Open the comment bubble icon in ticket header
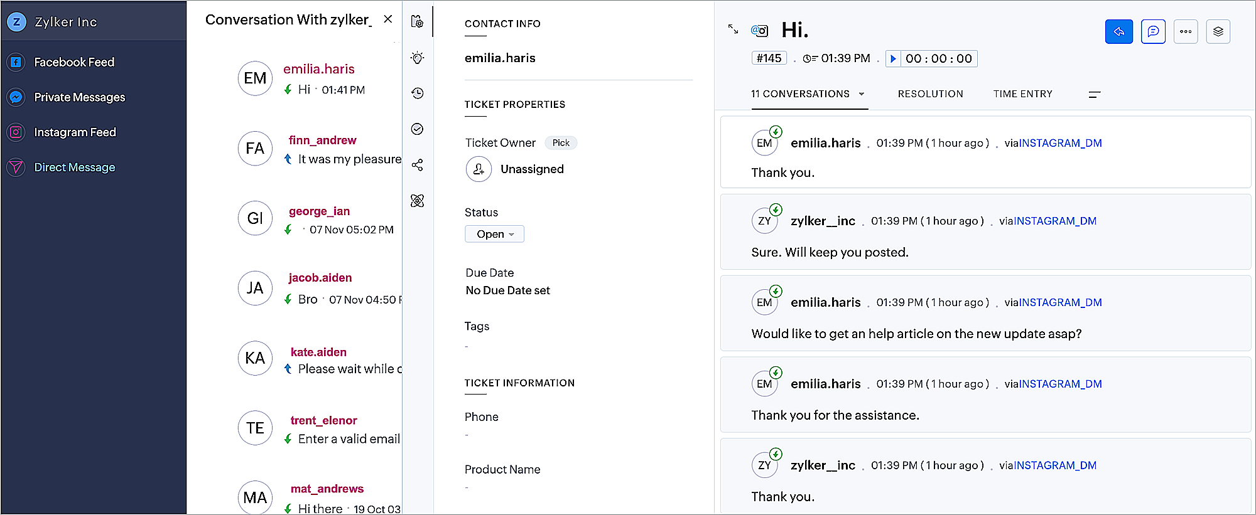1256x515 pixels. 1153,31
